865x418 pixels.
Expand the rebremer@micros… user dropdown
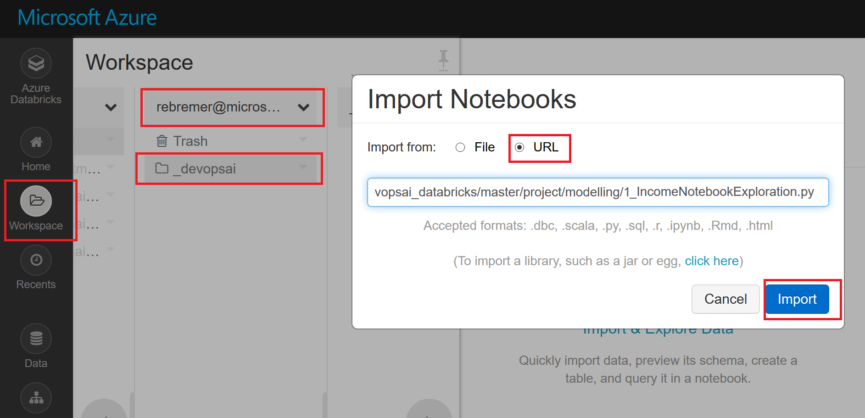[x=303, y=108]
